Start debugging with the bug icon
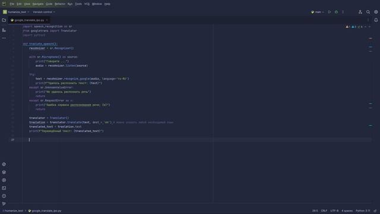Image resolution: width=380 pixels, height=214 pixels. [x=336, y=12]
